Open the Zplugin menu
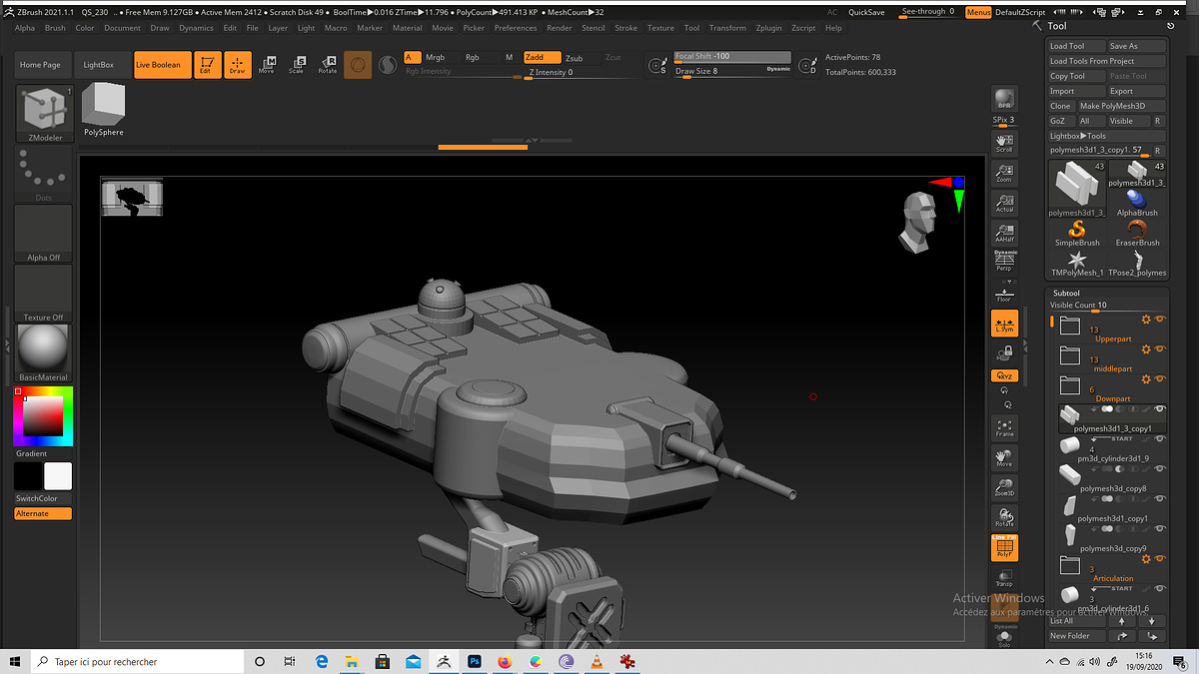 pyautogui.click(x=770, y=28)
